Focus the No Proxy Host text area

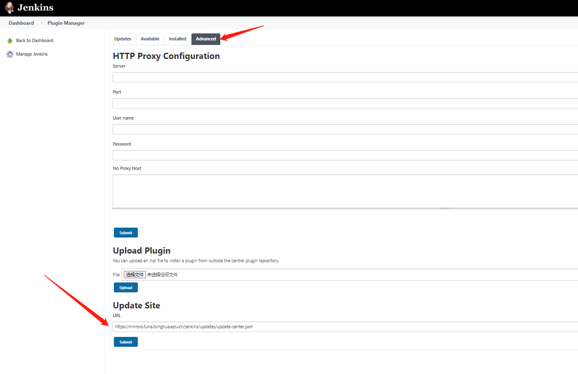pos(345,191)
